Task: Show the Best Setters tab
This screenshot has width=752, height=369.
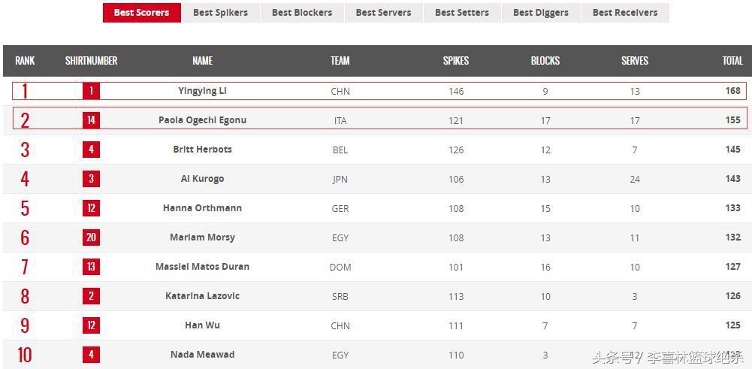Action: pyautogui.click(x=462, y=13)
